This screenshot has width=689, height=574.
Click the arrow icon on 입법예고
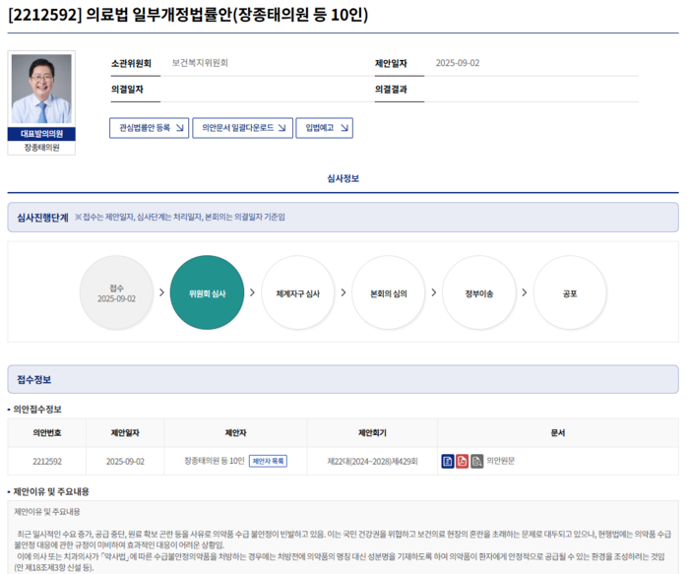(x=343, y=128)
